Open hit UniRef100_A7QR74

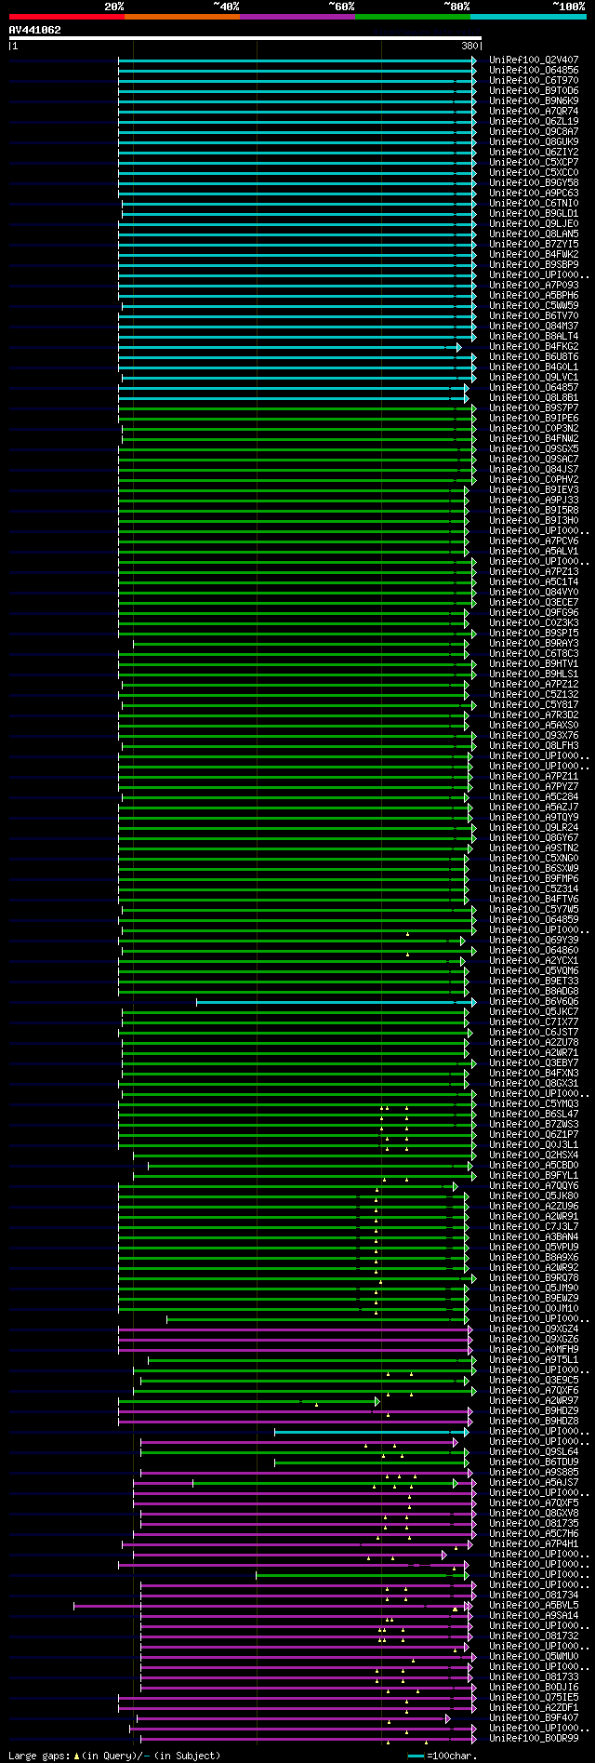[534, 112]
